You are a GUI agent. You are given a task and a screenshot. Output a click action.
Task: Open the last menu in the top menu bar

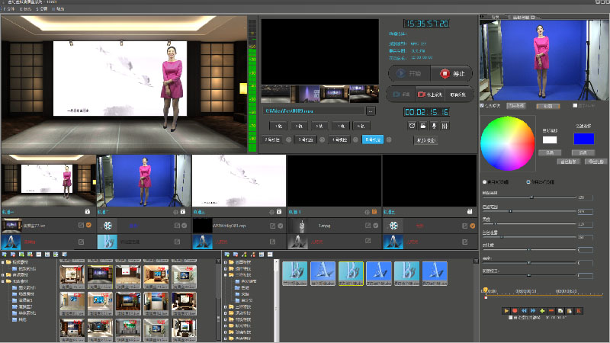click(59, 8)
